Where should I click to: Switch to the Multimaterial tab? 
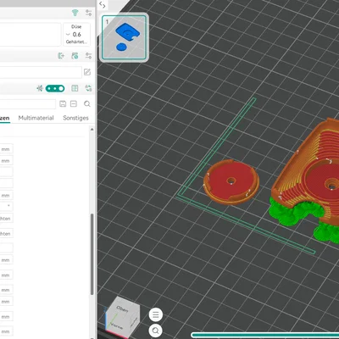pos(36,118)
